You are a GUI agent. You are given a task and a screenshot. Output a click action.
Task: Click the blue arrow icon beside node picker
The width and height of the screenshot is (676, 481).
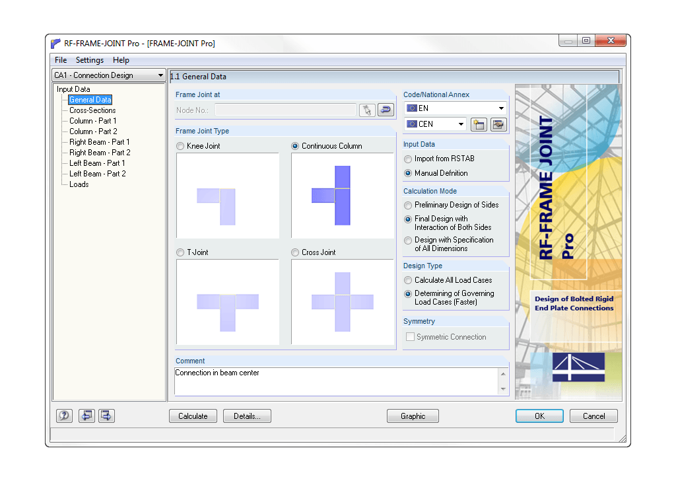(386, 110)
